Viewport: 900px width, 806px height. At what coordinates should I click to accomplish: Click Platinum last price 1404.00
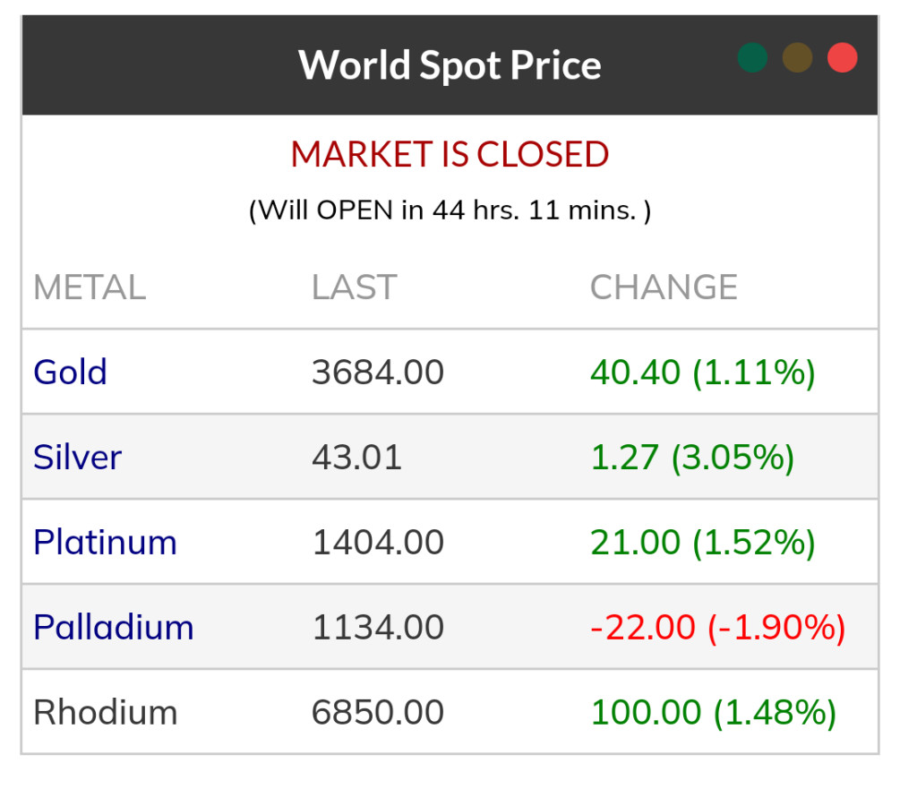tap(377, 542)
